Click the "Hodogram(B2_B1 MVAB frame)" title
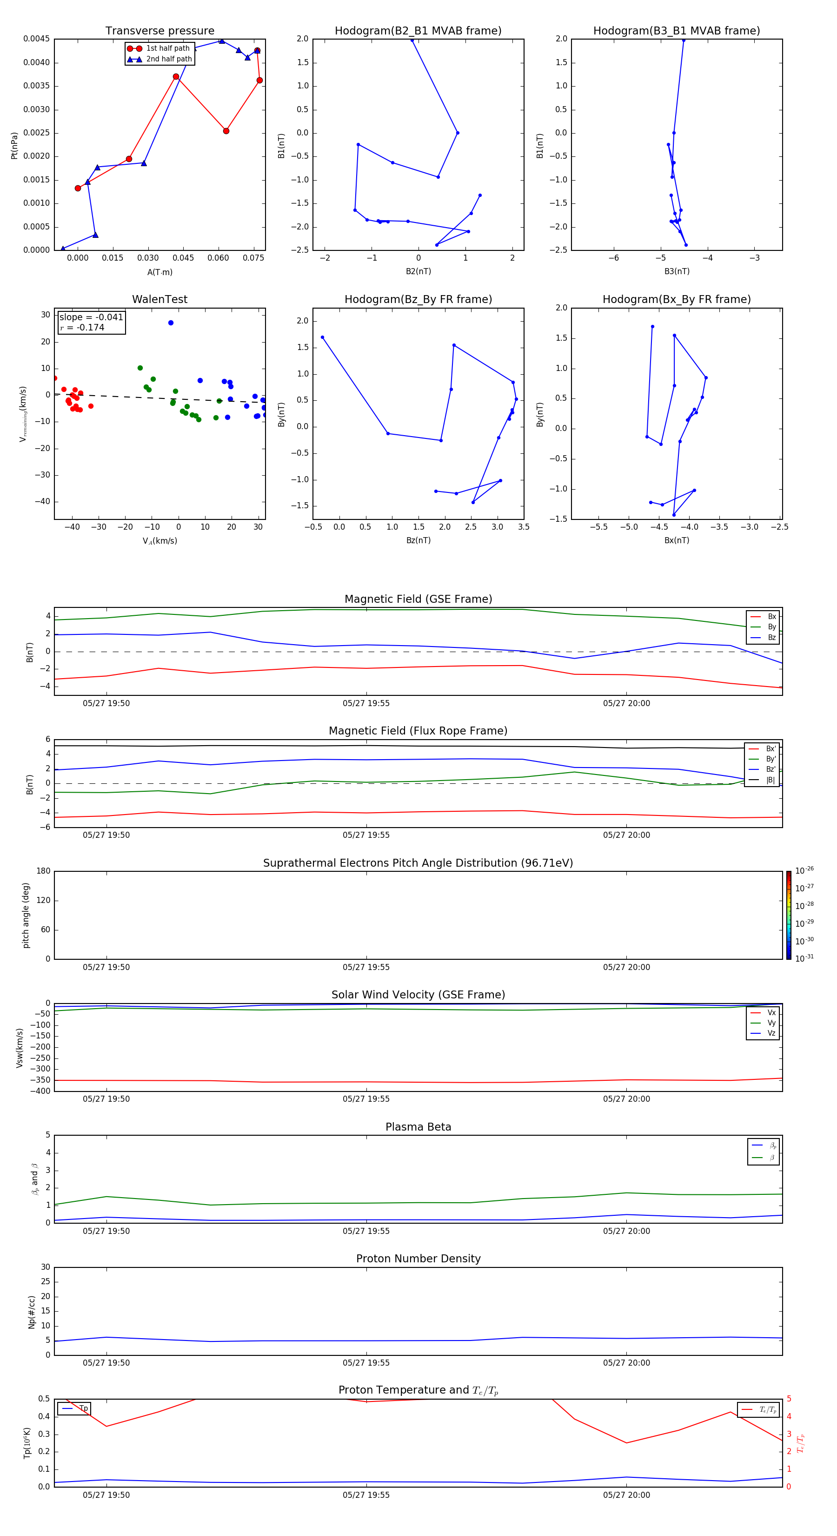 click(x=418, y=31)
